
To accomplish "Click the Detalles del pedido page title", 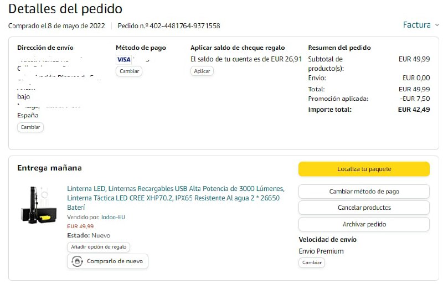I will (65, 9).
